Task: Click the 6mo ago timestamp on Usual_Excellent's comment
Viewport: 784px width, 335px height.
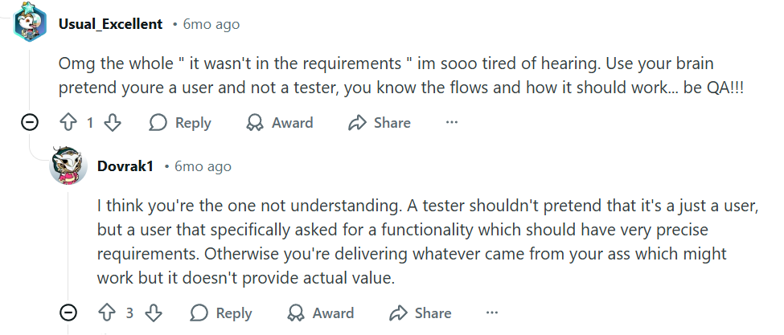Action: tap(211, 24)
